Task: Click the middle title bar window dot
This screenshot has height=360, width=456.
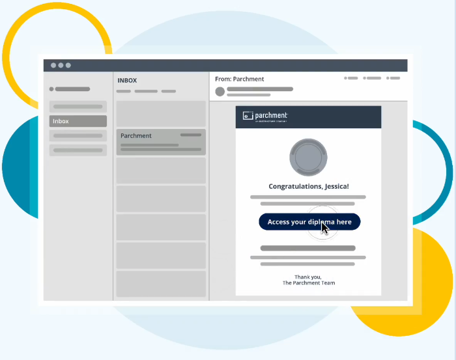Action: (61, 65)
